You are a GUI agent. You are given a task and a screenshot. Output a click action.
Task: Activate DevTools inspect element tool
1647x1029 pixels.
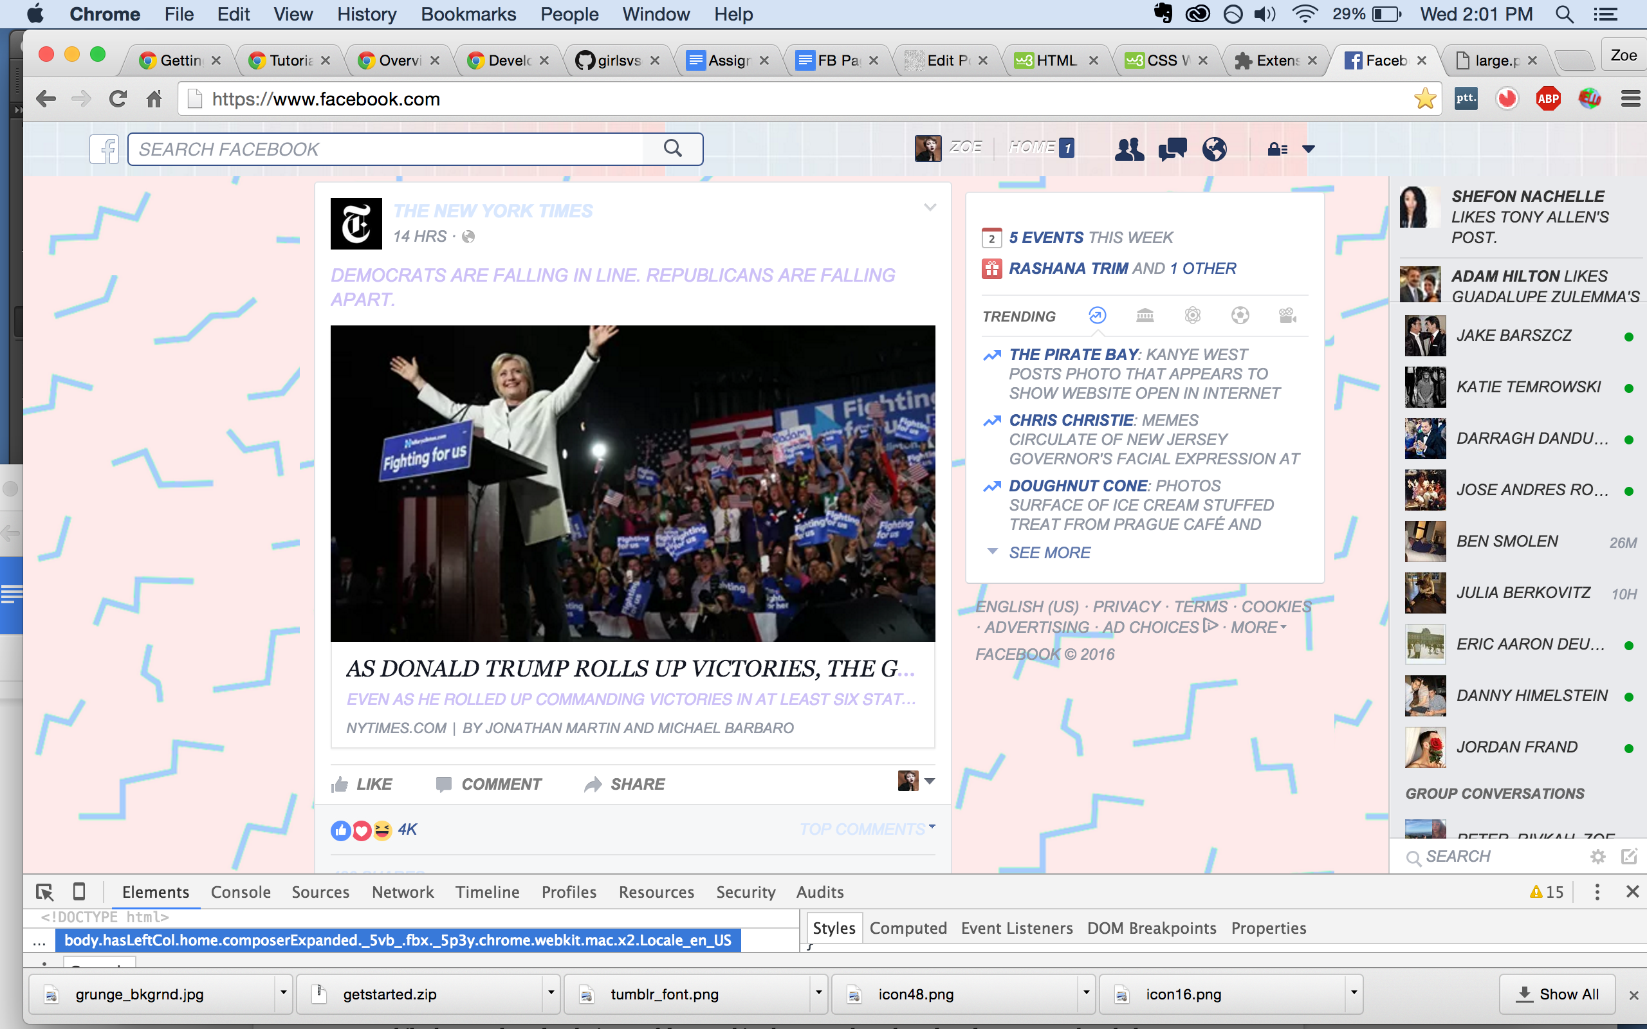44,891
